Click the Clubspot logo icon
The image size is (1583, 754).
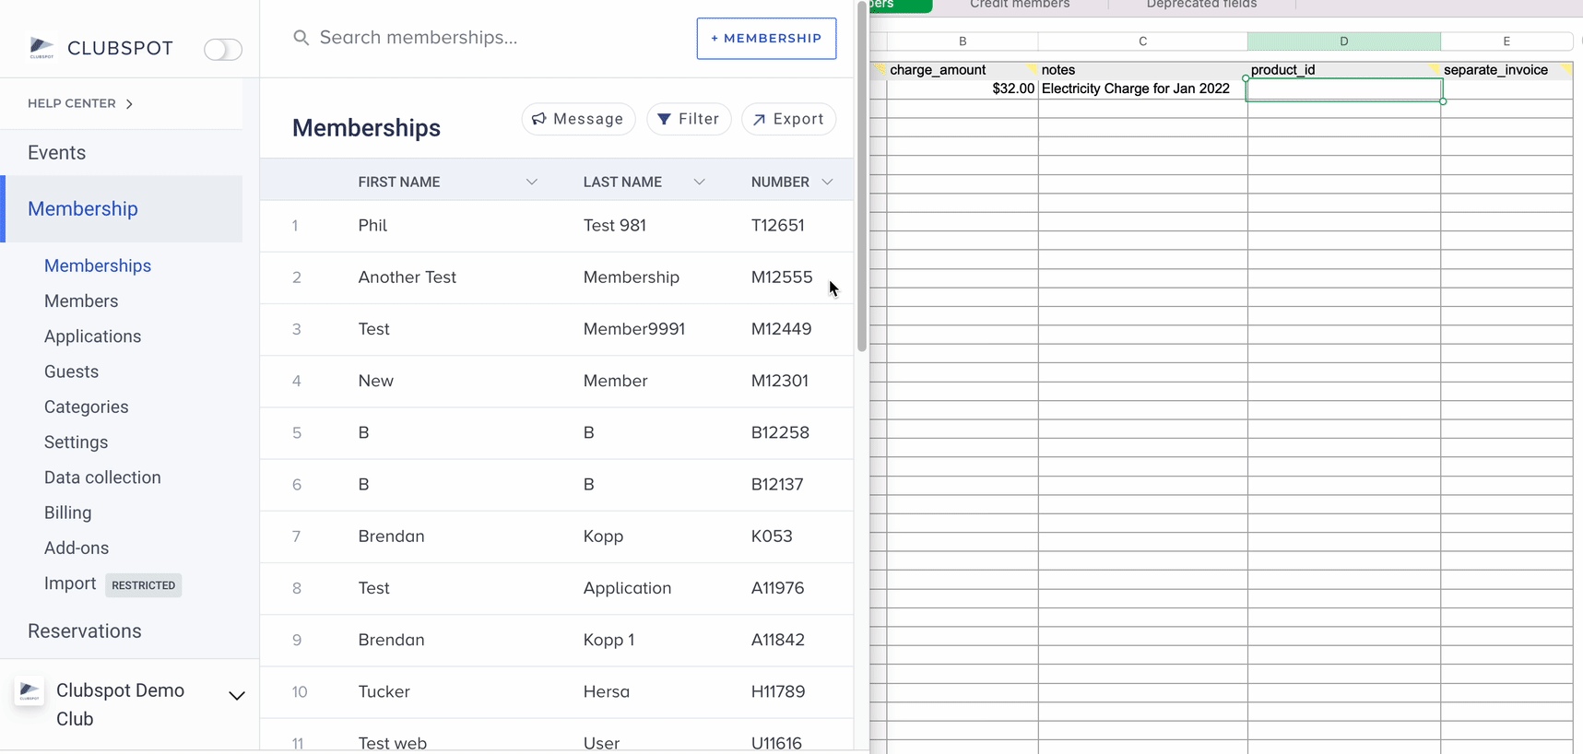point(41,48)
